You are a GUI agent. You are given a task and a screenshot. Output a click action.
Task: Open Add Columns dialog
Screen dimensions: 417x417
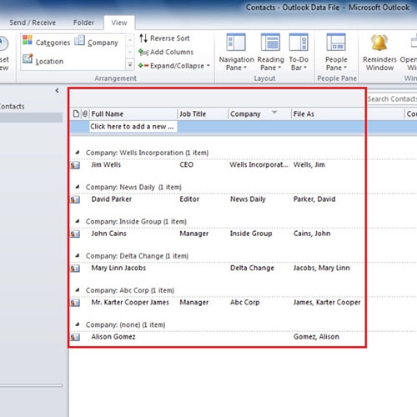tap(166, 52)
